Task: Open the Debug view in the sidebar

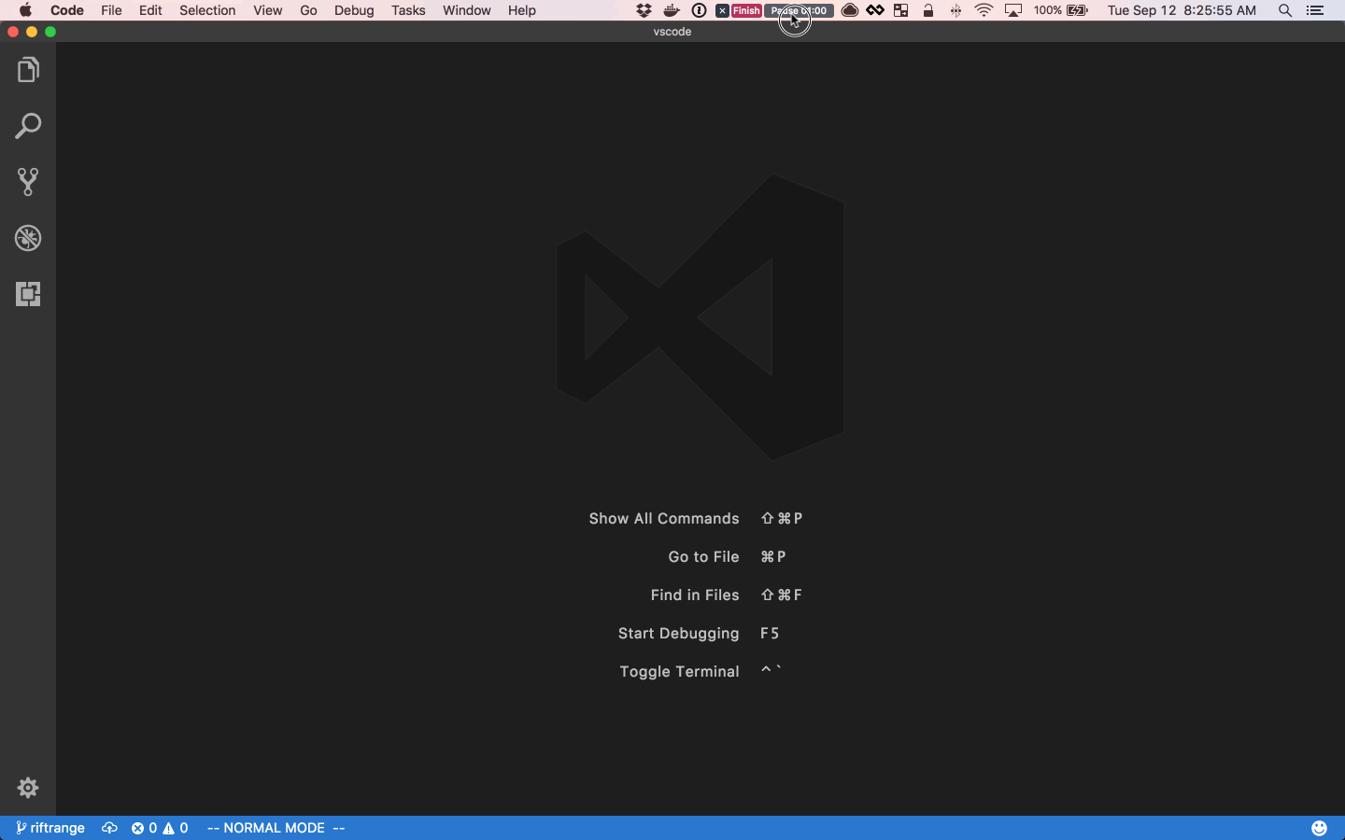Action: 27,238
